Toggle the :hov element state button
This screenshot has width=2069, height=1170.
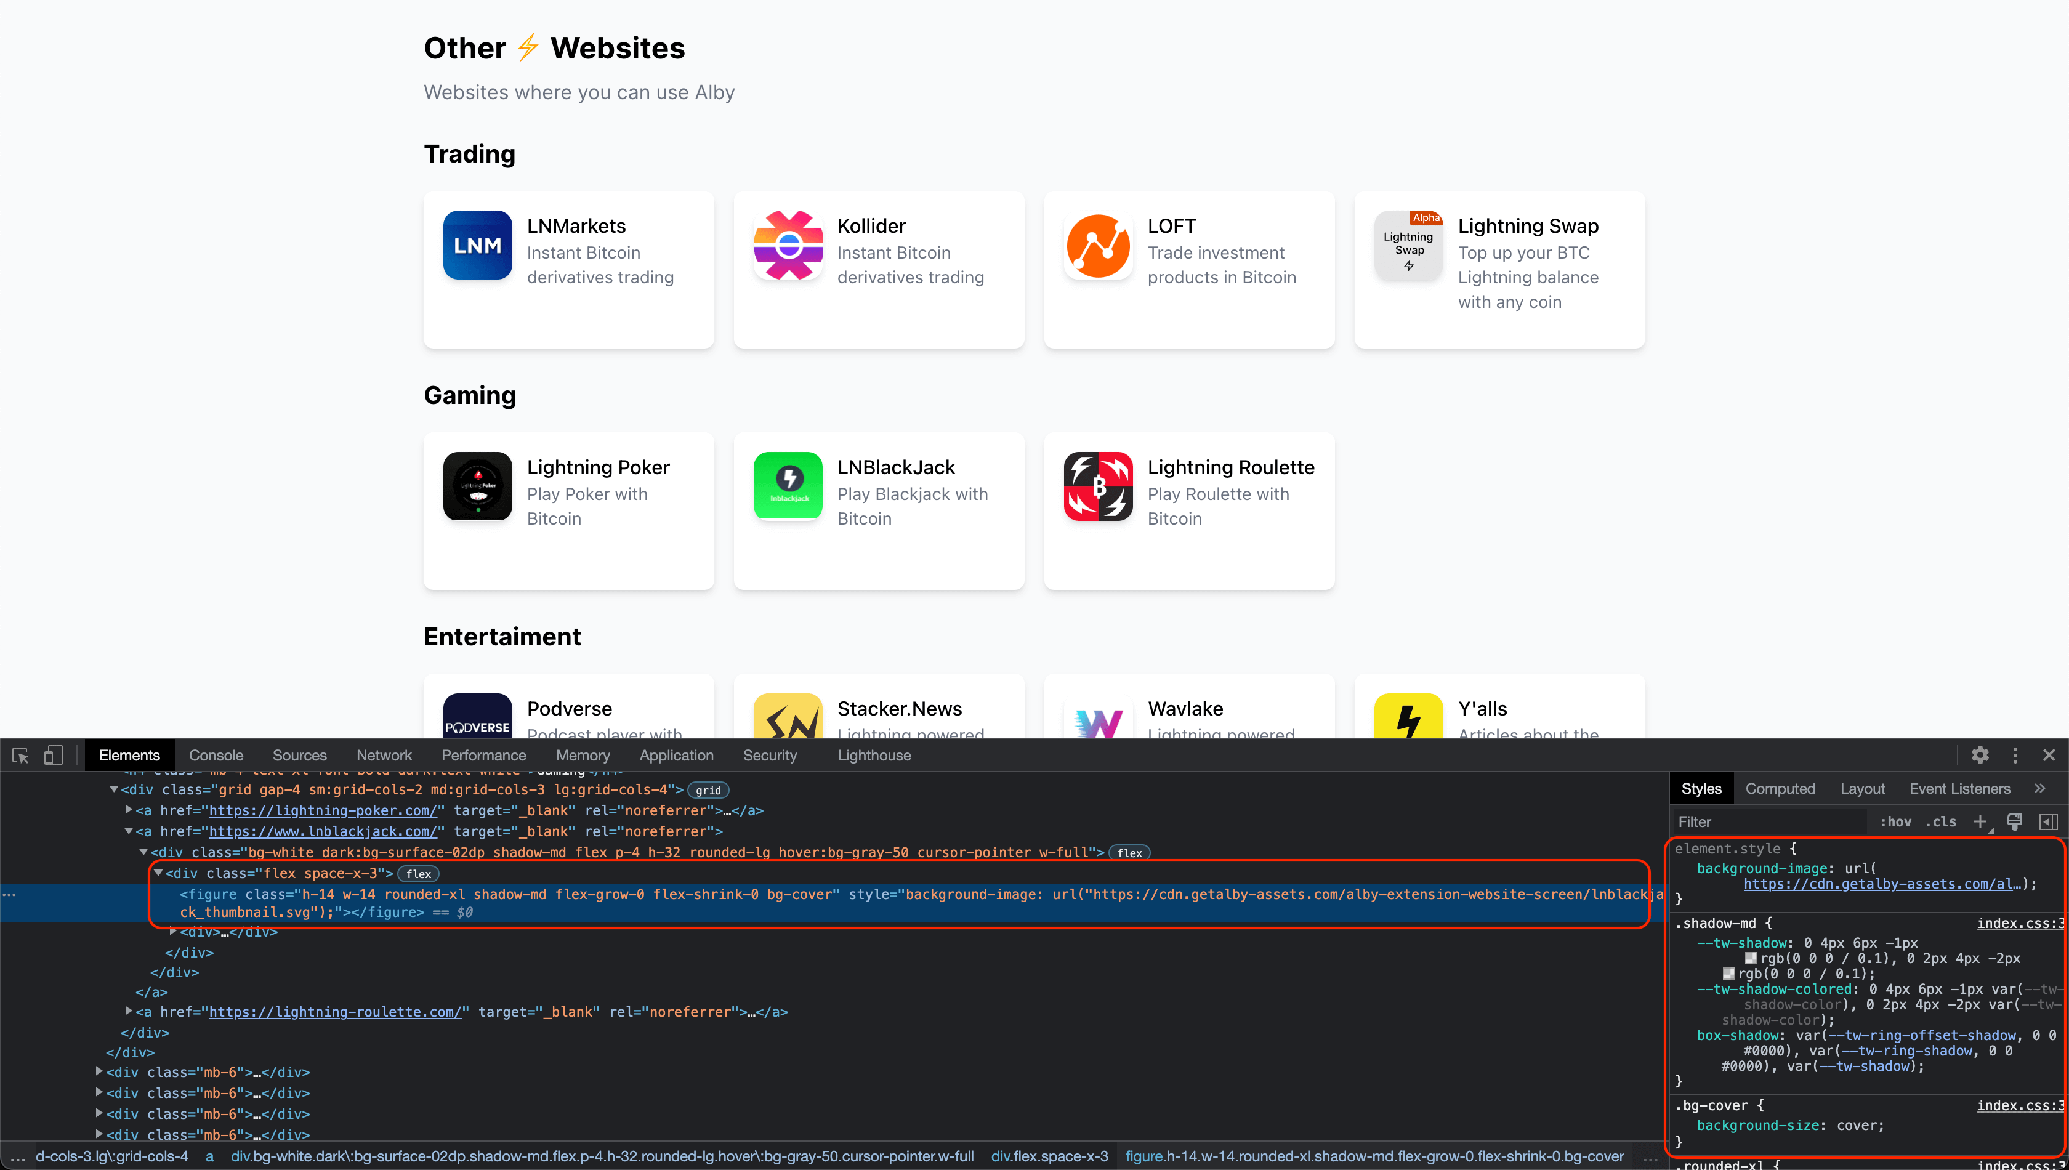pos(1895,821)
